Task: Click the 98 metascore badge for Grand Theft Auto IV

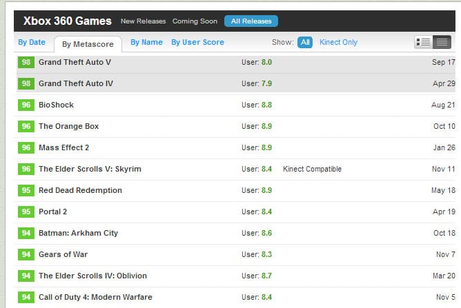Action: 26,83
